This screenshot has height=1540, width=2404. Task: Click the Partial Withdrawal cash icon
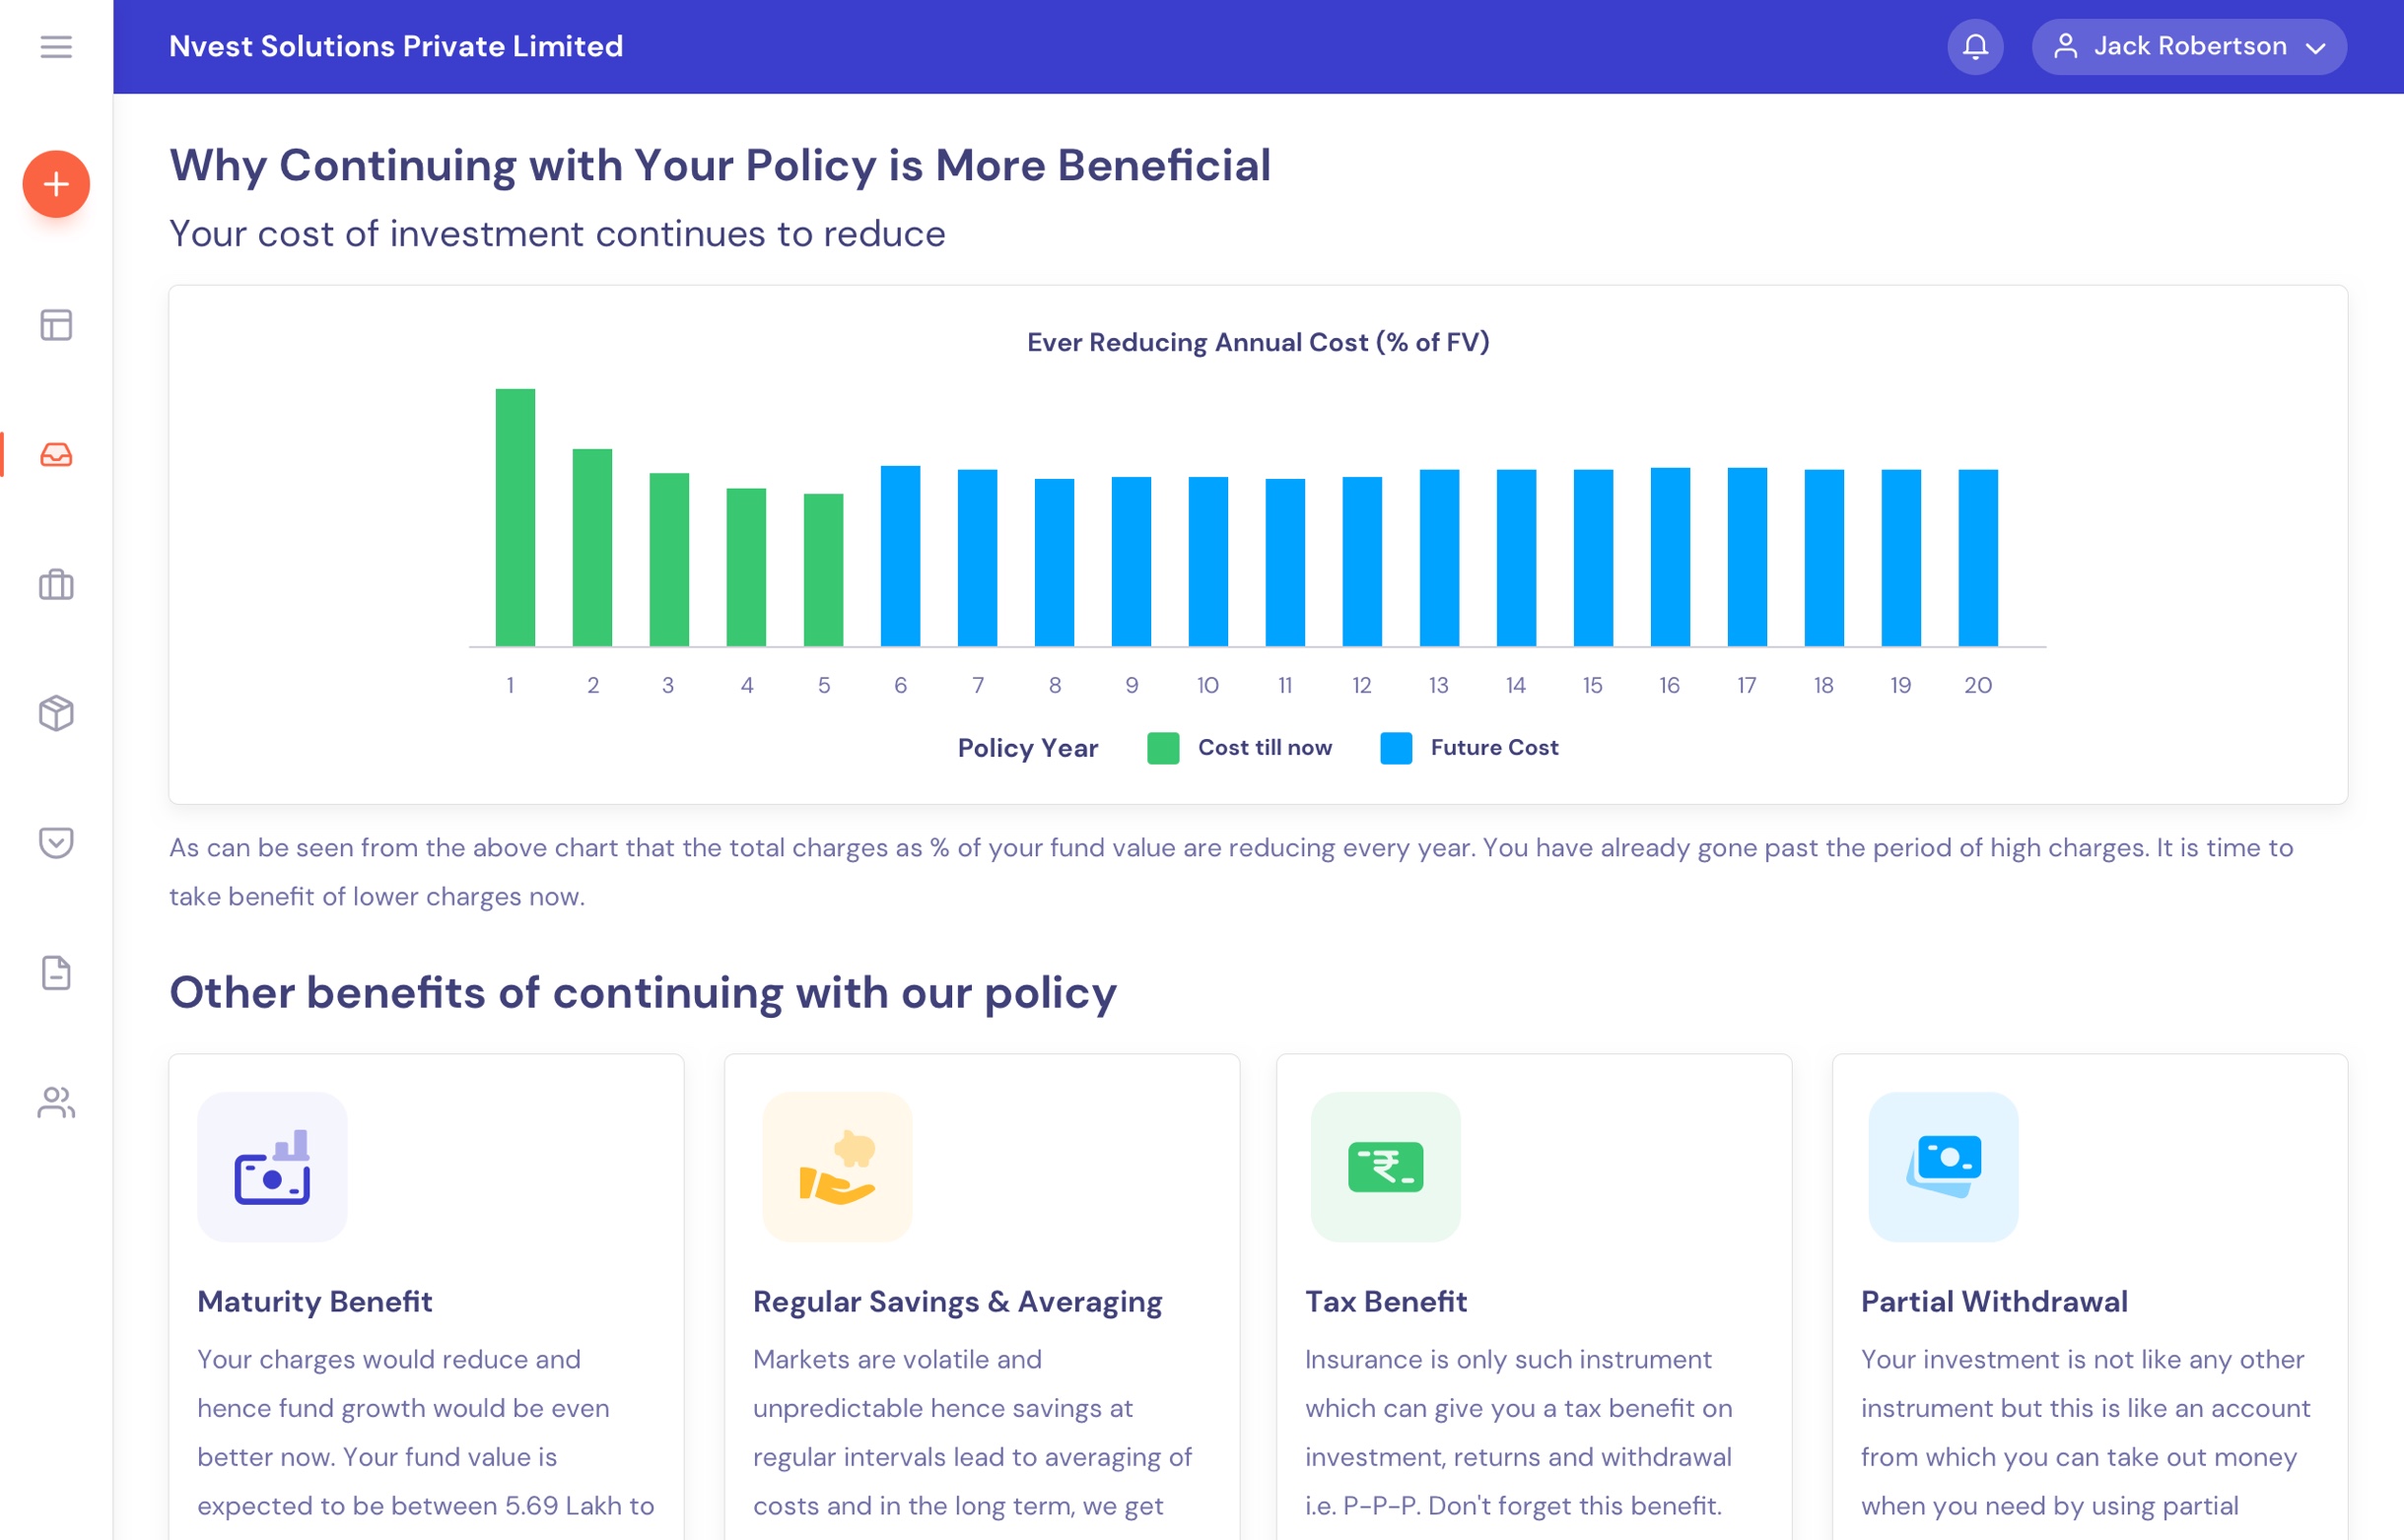pyautogui.click(x=1943, y=1167)
